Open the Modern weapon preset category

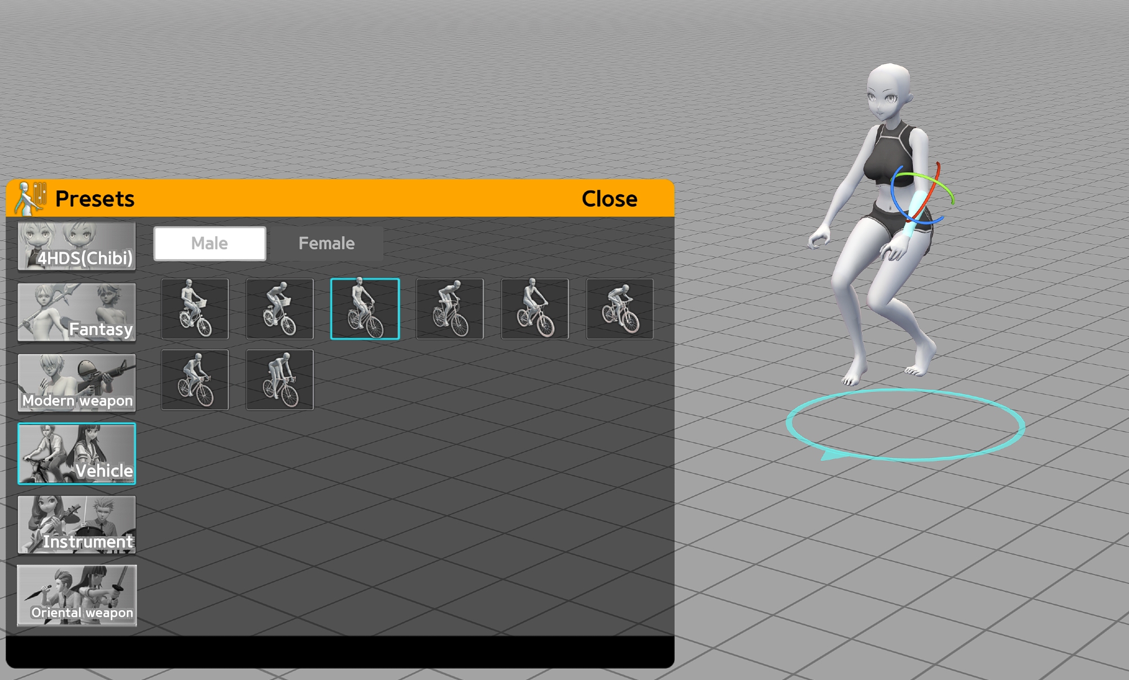77,383
